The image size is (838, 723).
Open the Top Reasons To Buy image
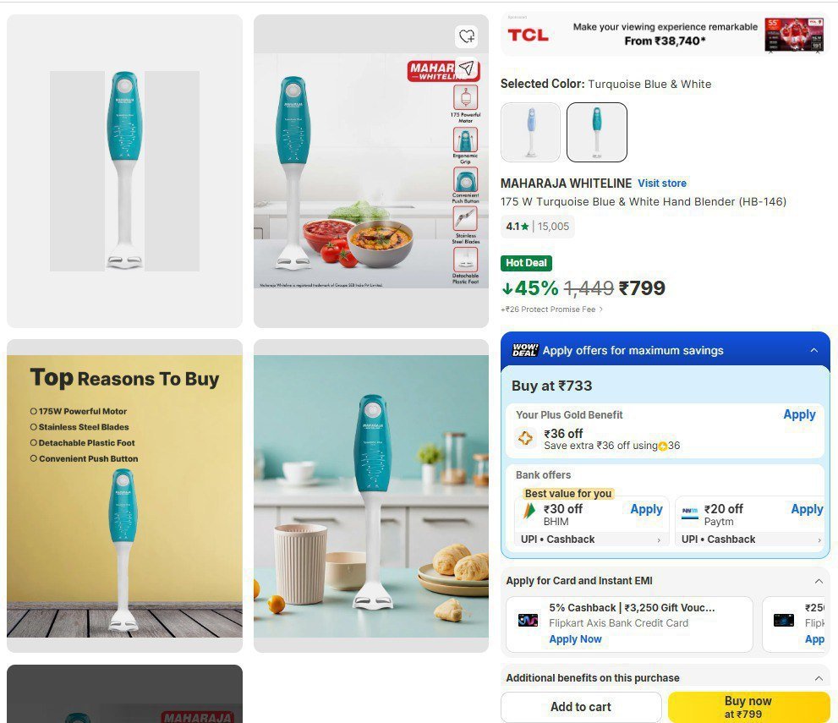point(124,496)
